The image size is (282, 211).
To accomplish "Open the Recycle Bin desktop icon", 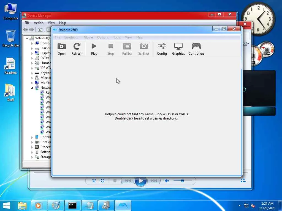I will [x=11, y=38].
